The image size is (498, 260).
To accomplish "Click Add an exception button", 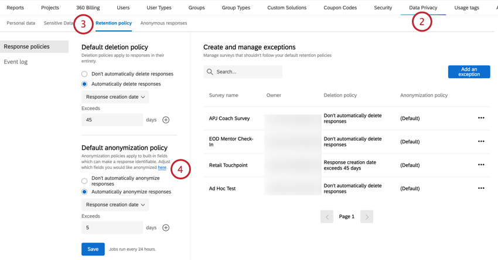I will click(469, 72).
